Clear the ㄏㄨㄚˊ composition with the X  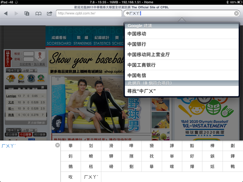(x=57, y=145)
